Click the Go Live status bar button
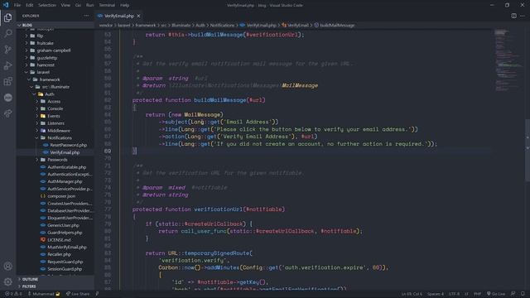This screenshot has height=298, width=530. tap(496, 294)
